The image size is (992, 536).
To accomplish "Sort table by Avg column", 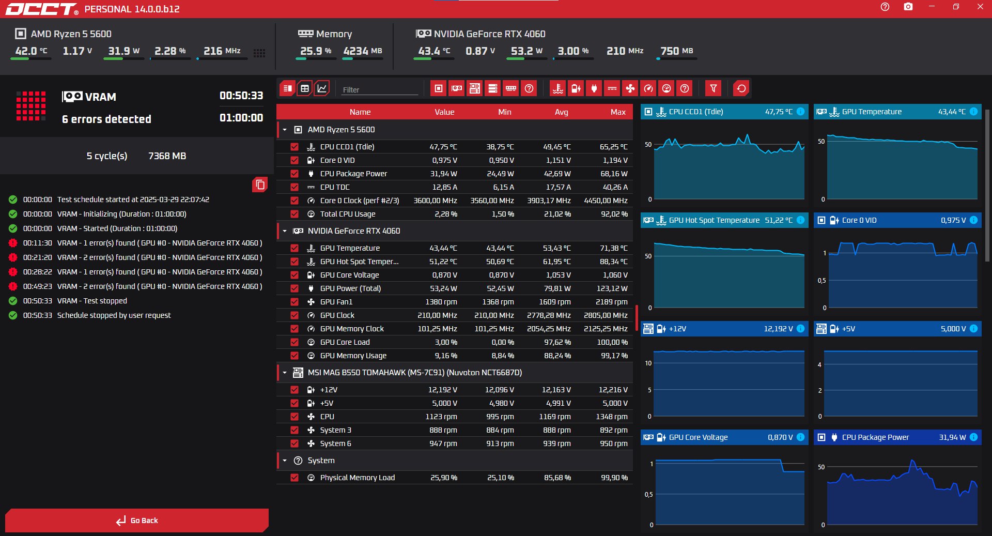I will 562,112.
